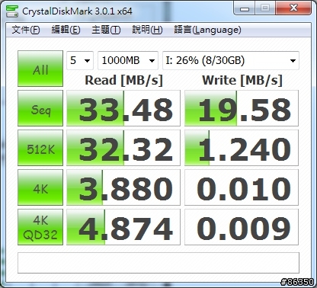Select the 4K QD32 read value 4.874
317x288 pixels.
pos(123,227)
